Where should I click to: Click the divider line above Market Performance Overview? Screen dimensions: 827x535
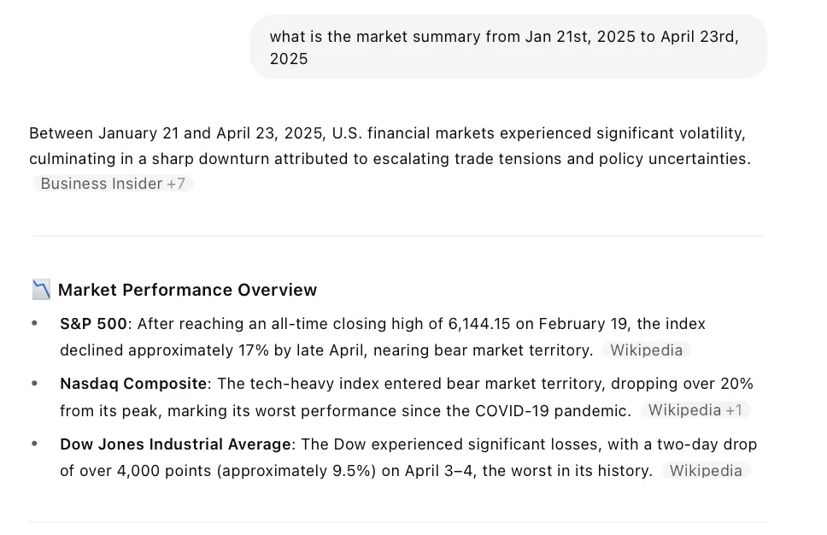397,235
